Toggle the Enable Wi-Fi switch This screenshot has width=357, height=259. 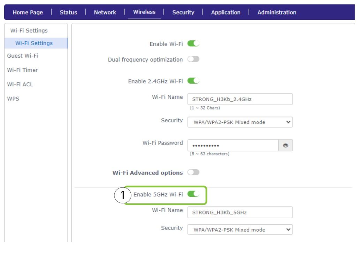193,43
